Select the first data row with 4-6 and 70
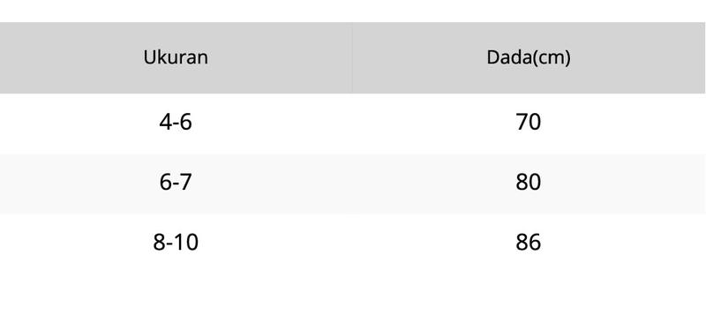Viewport: 706px width, 323px height. (x=353, y=124)
